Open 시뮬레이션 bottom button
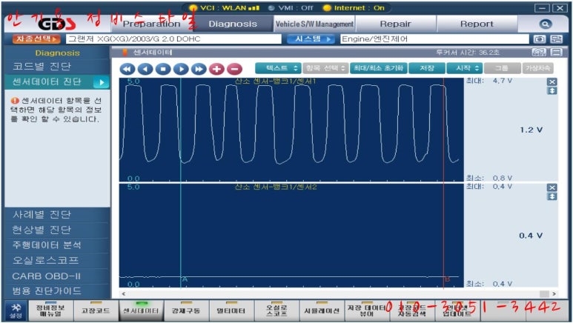573x323 pixels. coord(322,310)
